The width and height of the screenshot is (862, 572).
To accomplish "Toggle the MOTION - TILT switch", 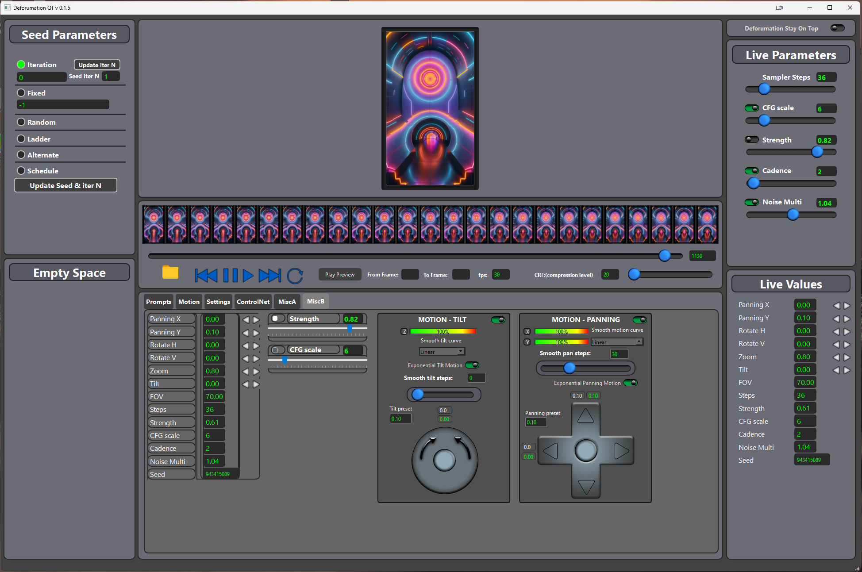I will click(x=498, y=319).
